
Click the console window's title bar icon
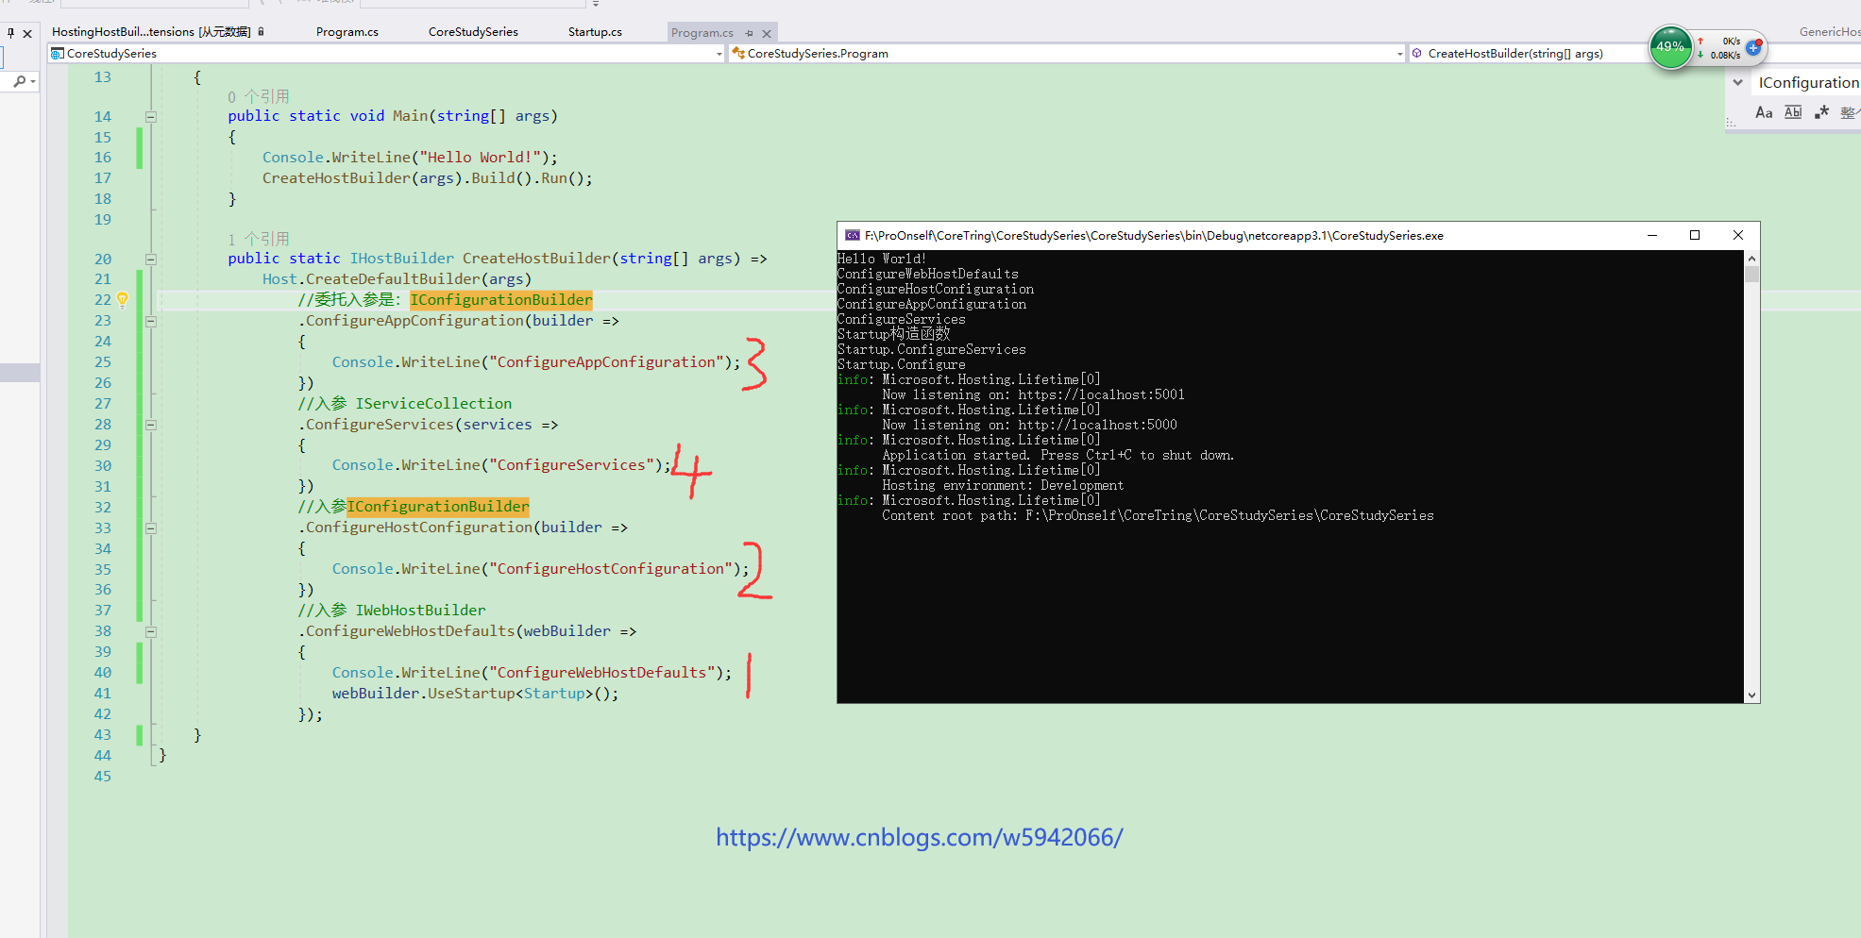[x=852, y=236]
